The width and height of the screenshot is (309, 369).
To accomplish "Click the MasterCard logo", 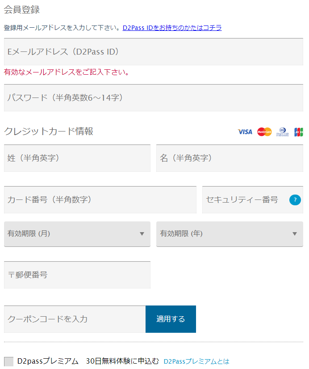I will pyautogui.click(x=264, y=132).
